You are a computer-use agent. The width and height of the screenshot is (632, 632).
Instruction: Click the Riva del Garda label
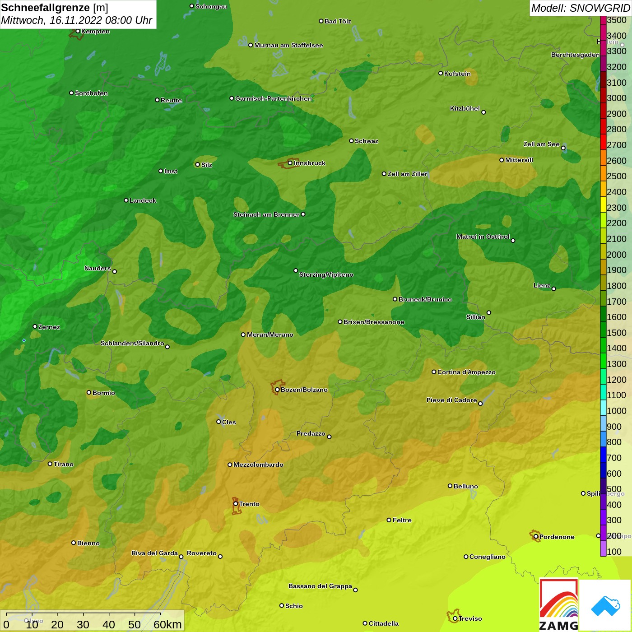[x=154, y=553]
